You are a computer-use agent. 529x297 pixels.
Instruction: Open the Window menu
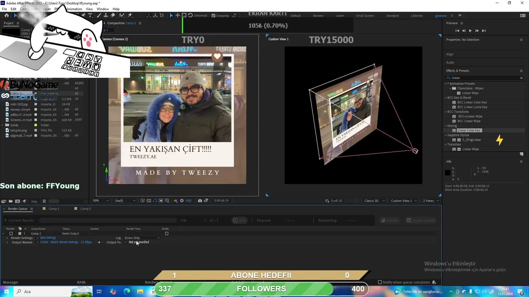(102, 9)
